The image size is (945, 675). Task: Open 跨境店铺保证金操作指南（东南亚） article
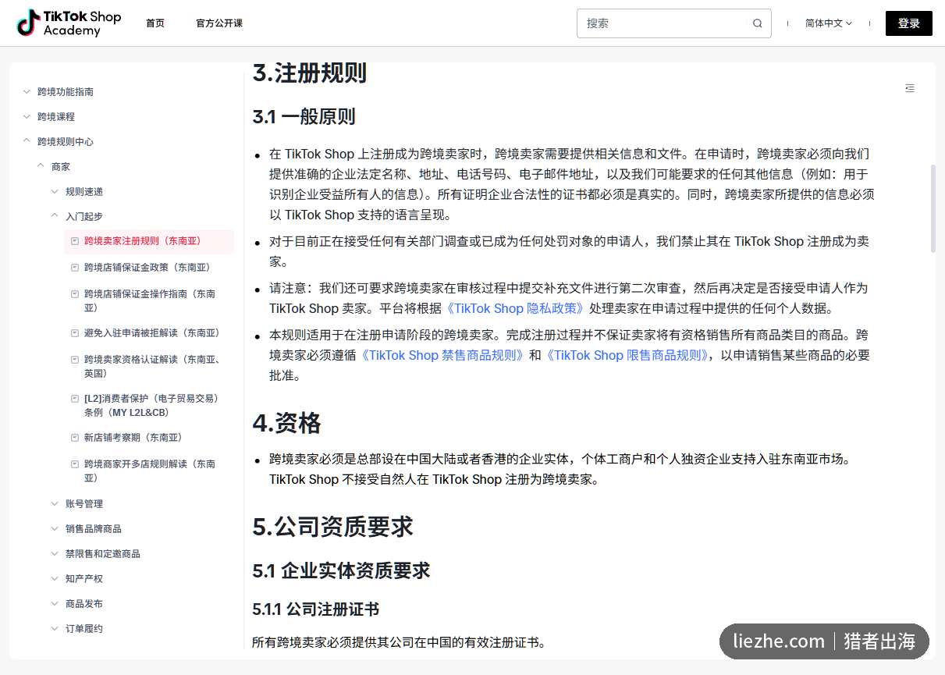click(x=150, y=301)
